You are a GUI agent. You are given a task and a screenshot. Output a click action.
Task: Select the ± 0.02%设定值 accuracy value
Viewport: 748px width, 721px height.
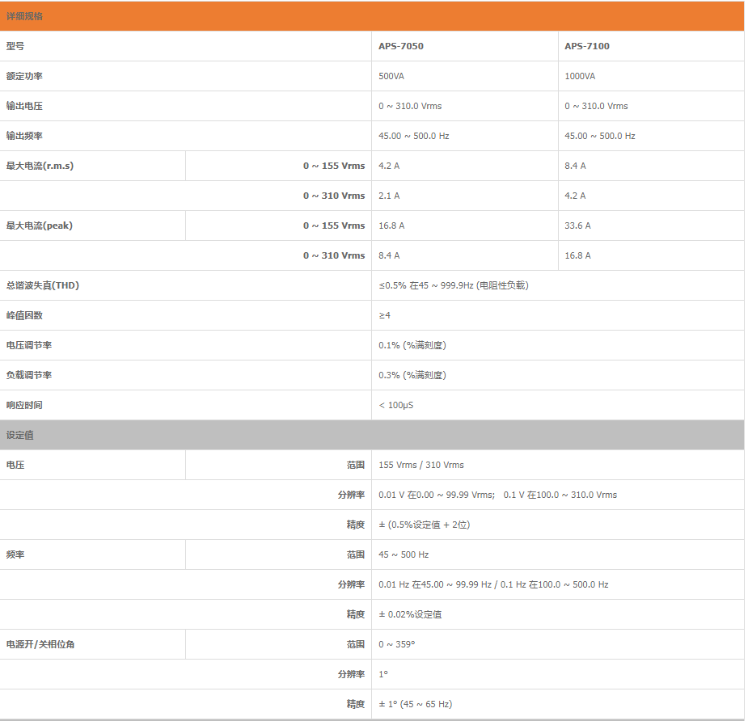[x=410, y=614]
